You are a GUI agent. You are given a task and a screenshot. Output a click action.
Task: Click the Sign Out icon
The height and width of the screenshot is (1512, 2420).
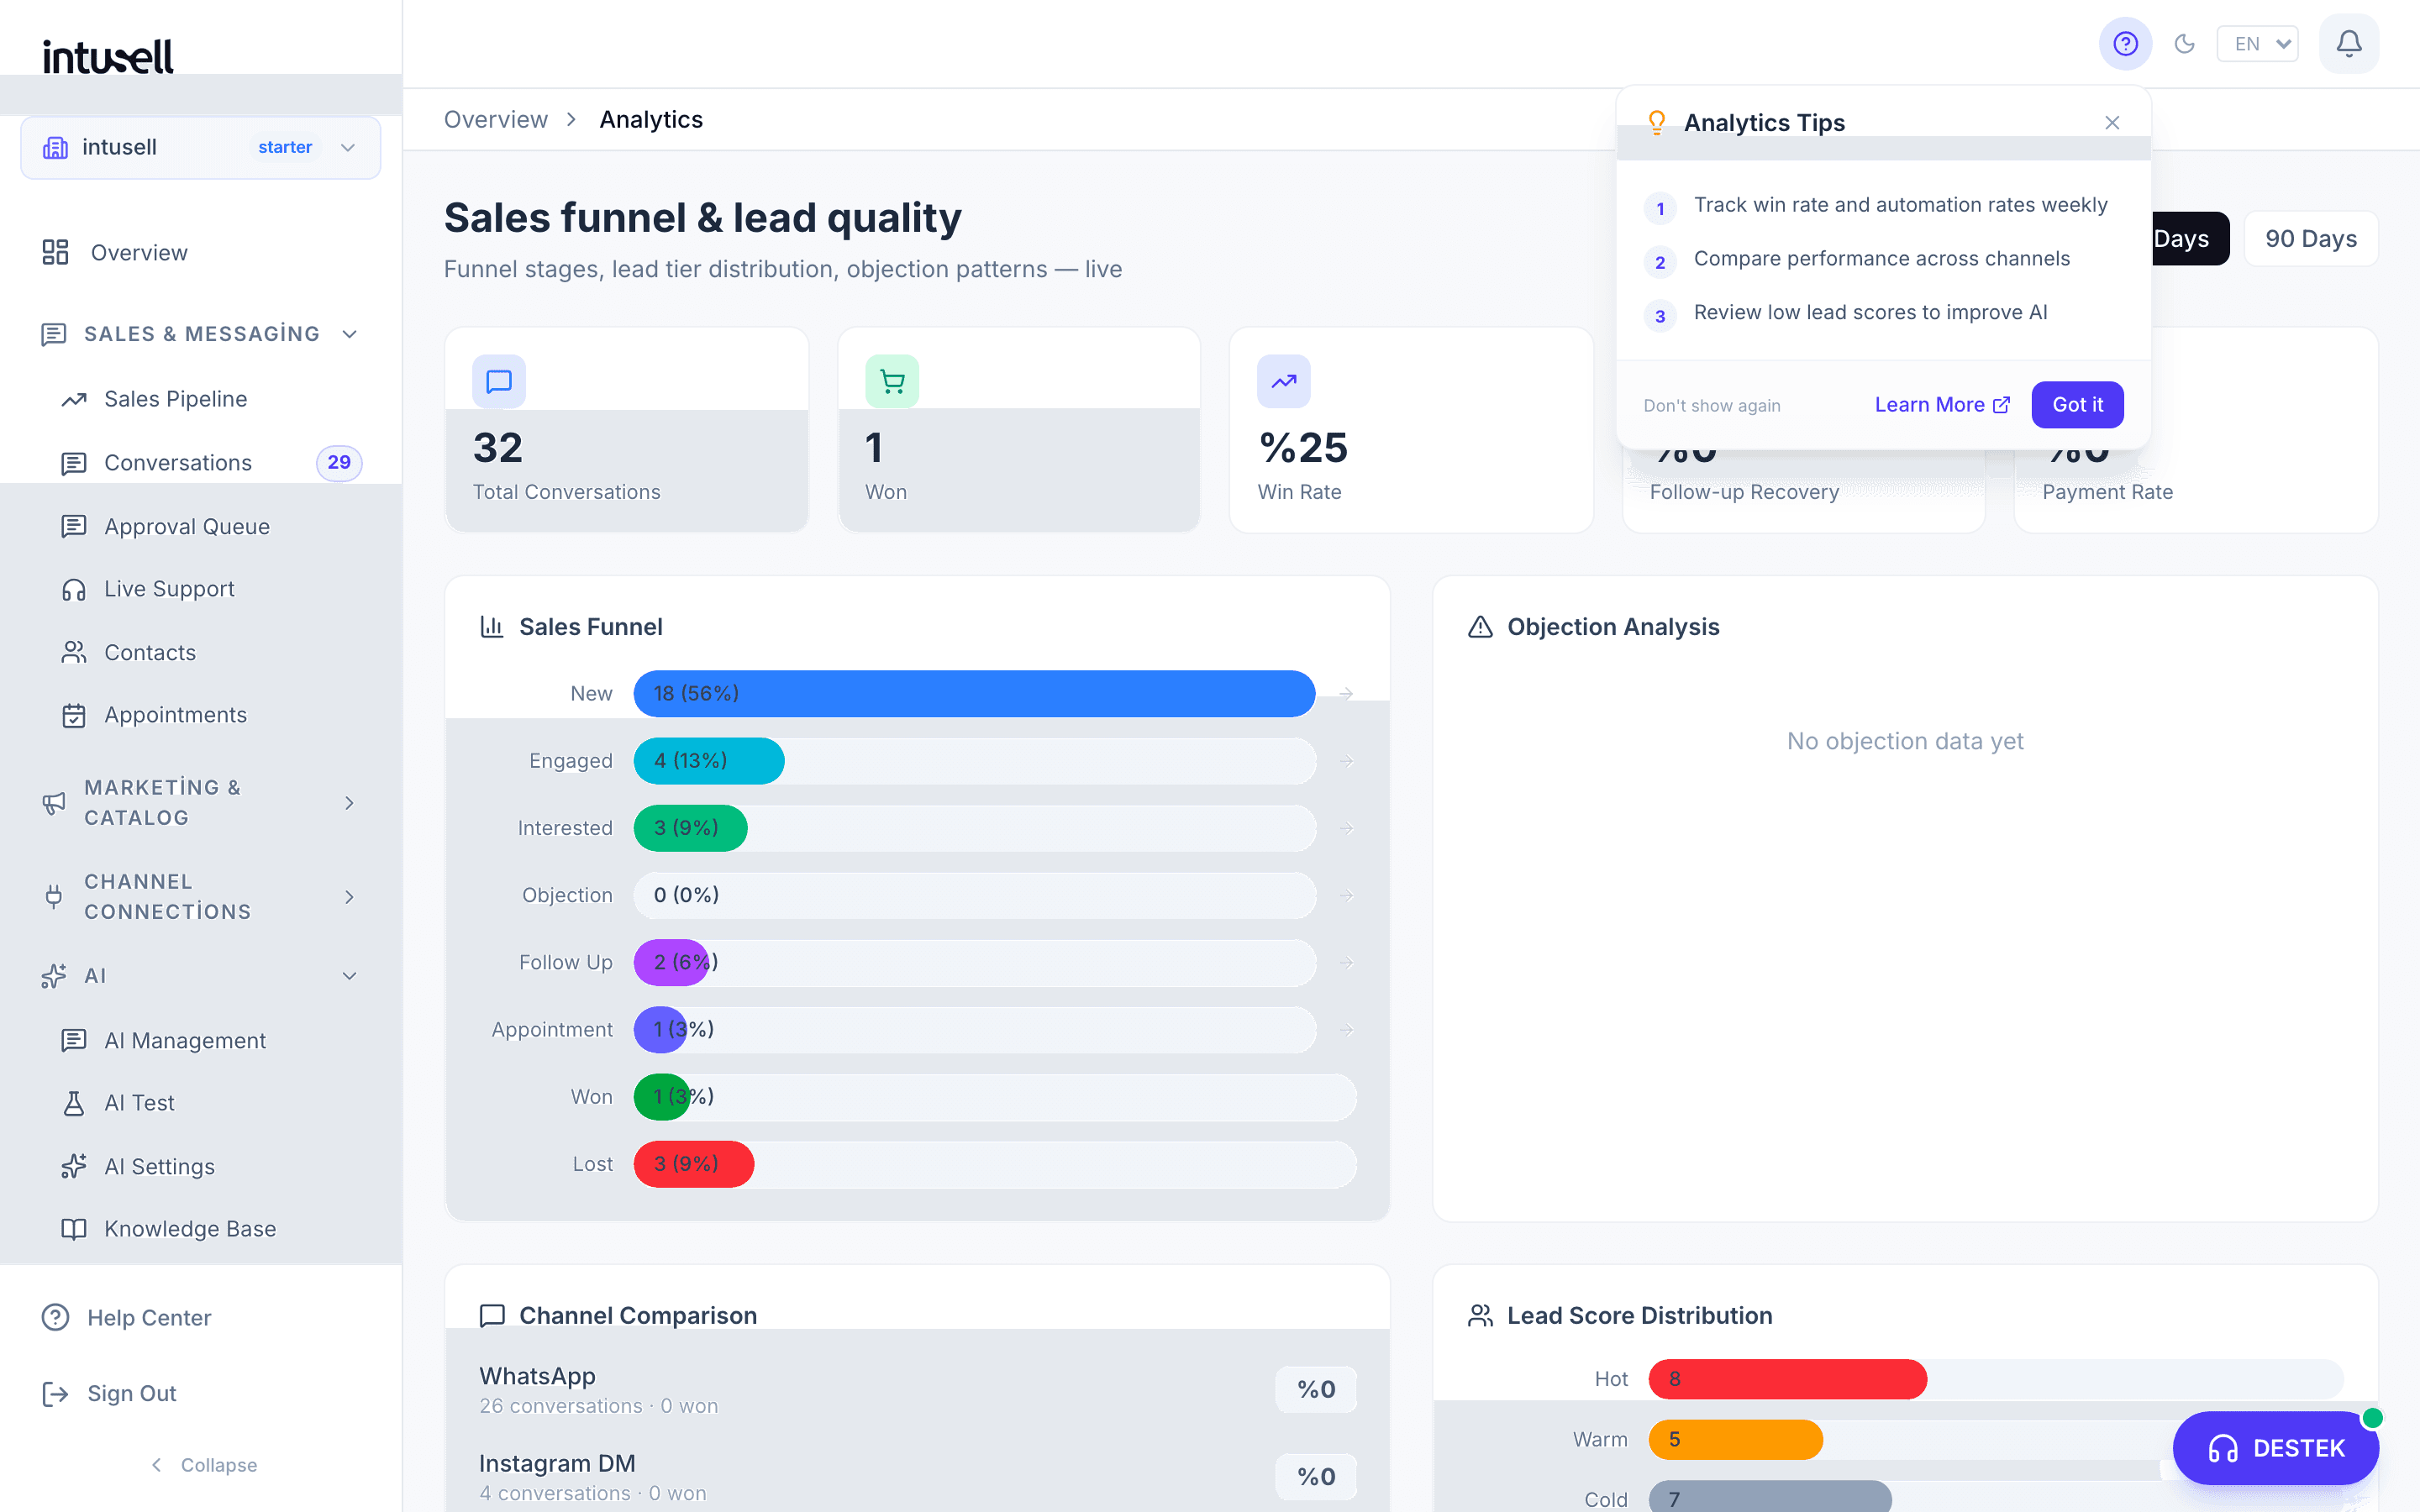(x=55, y=1394)
